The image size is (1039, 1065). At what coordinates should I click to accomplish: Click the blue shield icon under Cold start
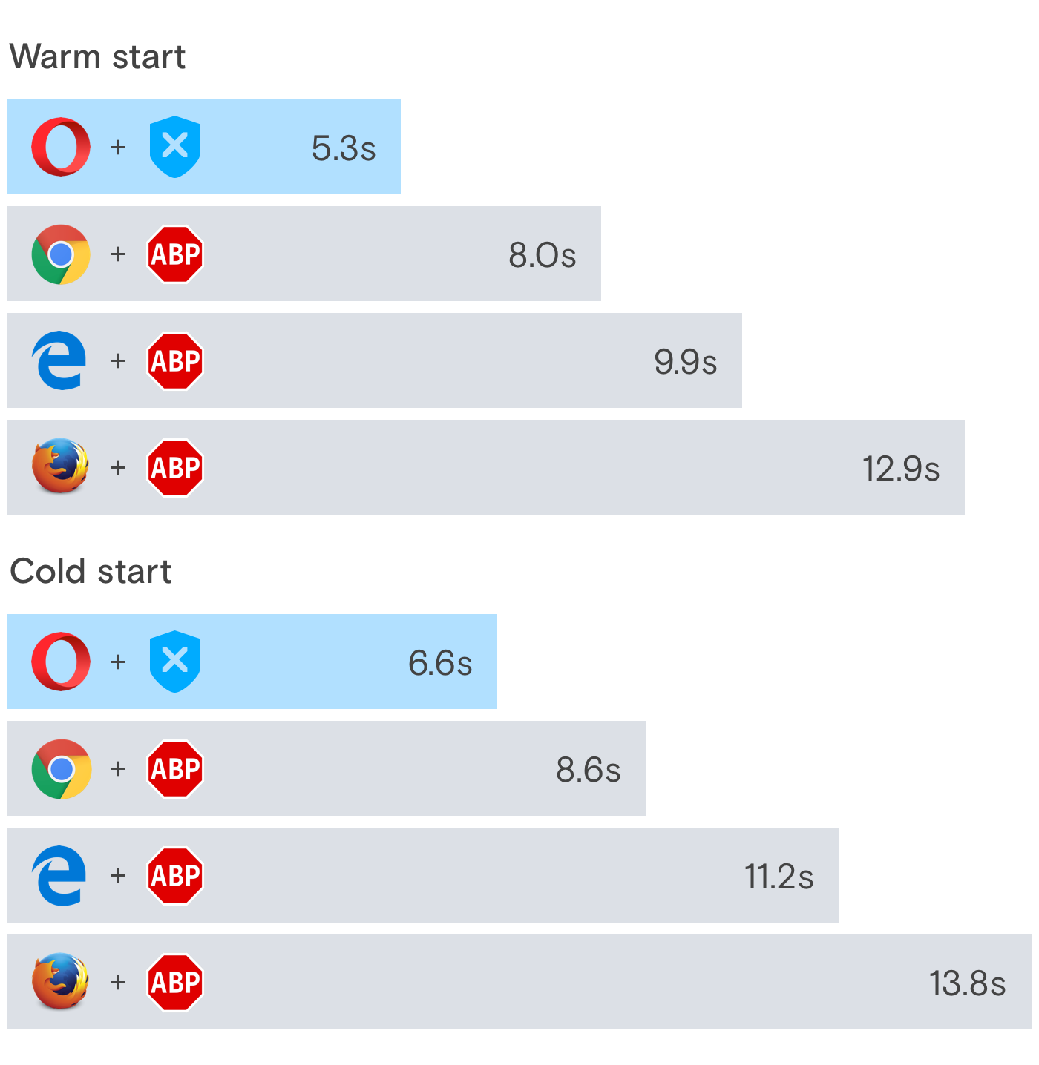(174, 662)
